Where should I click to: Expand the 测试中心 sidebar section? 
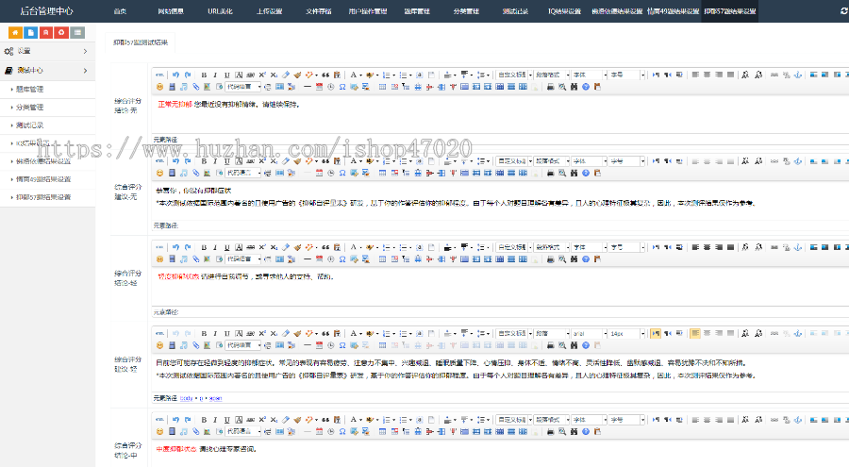click(x=48, y=71)
